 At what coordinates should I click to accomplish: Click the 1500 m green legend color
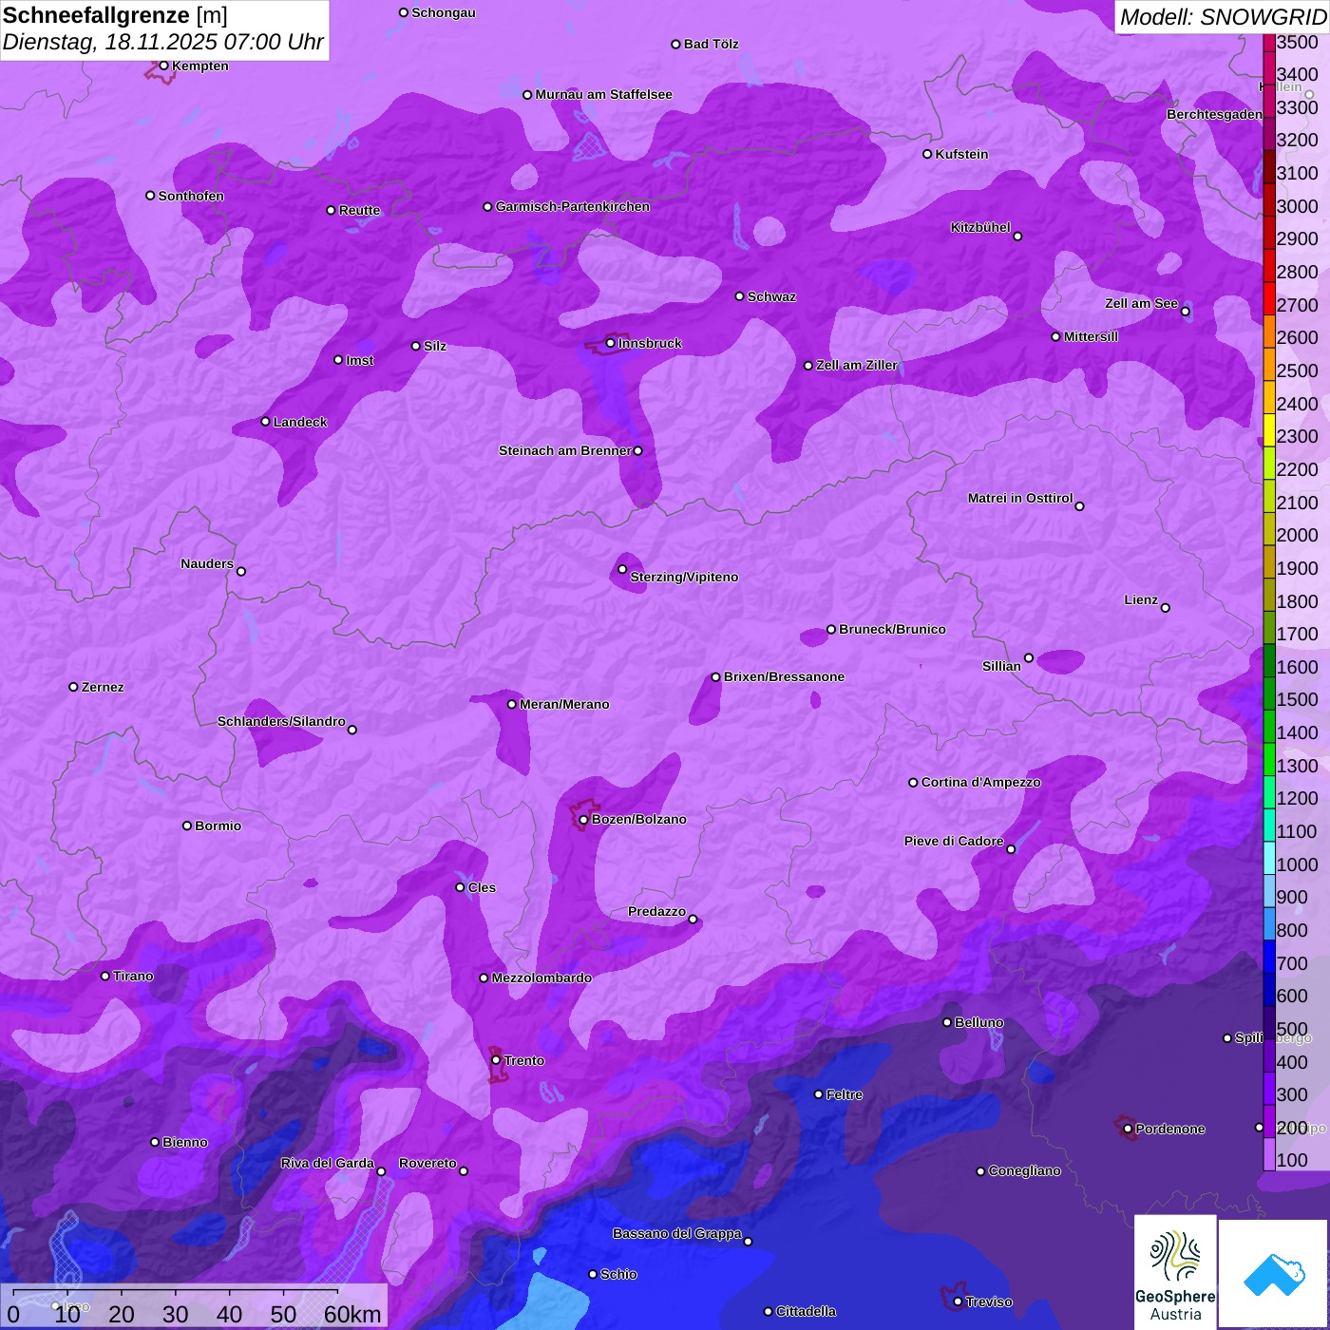tap(1269, 693)
